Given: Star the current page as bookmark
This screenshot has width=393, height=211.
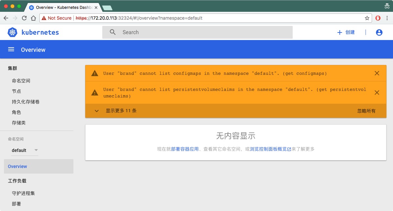Looking at the screenshot, I should [367, 18].
